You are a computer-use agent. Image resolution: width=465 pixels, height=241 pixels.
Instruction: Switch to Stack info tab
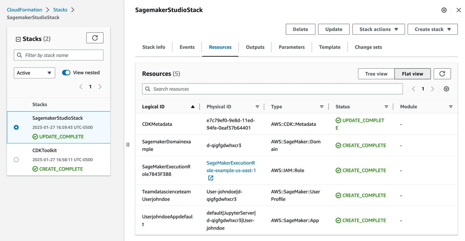(154, 47)
